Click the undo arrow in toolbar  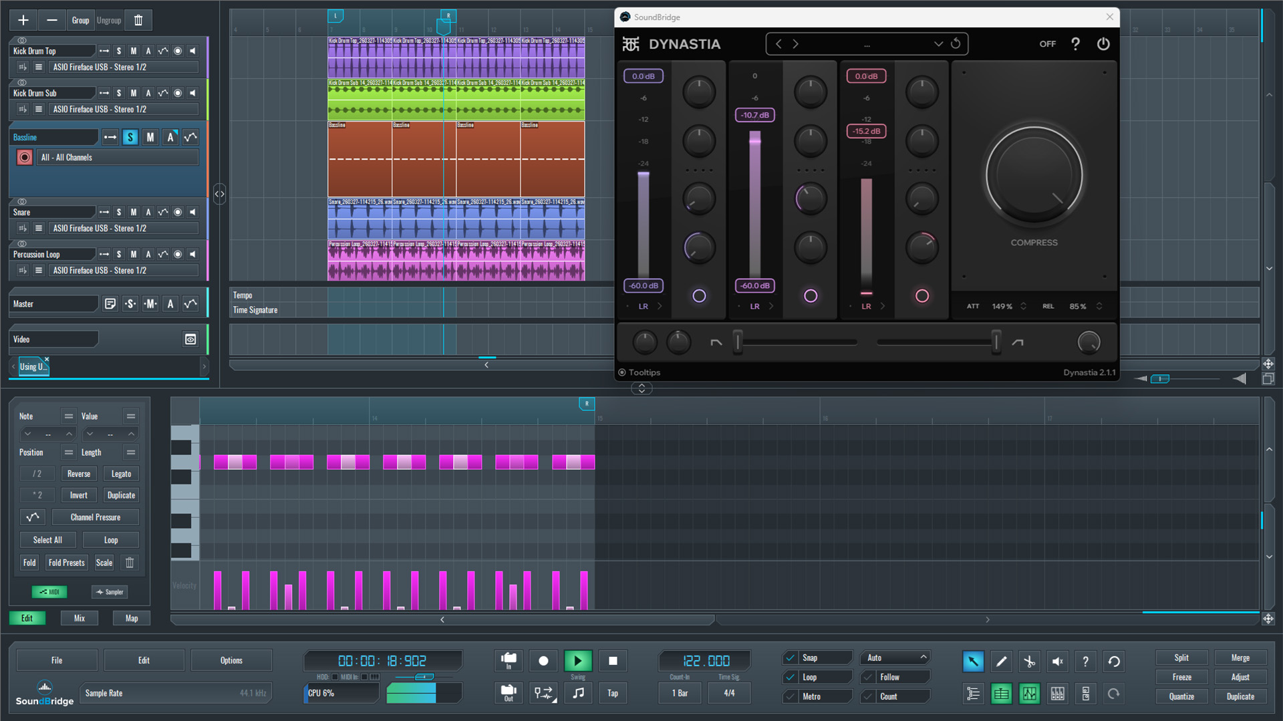(1113, 662)
